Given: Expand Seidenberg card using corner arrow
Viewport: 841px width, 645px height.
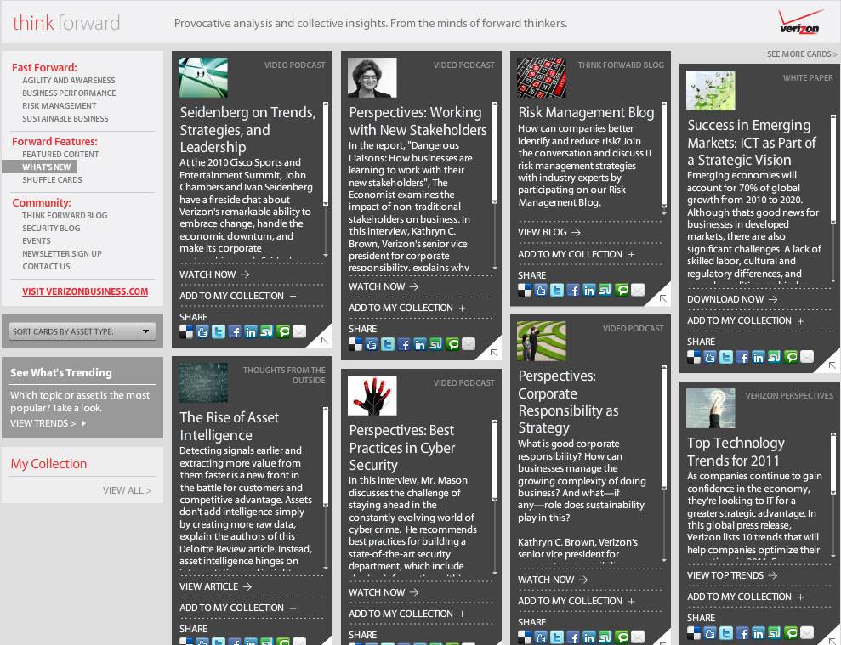Looking at the screenshot, I should point(324,340).
